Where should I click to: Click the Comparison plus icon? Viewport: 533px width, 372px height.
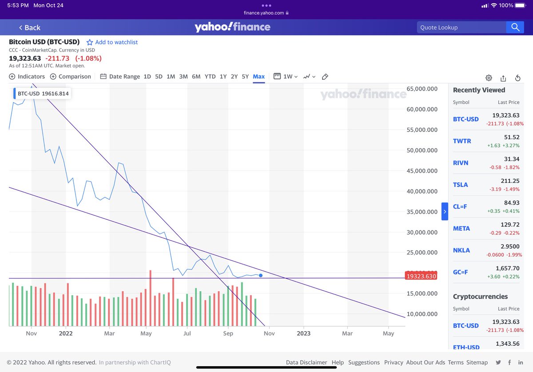[53, 76]
